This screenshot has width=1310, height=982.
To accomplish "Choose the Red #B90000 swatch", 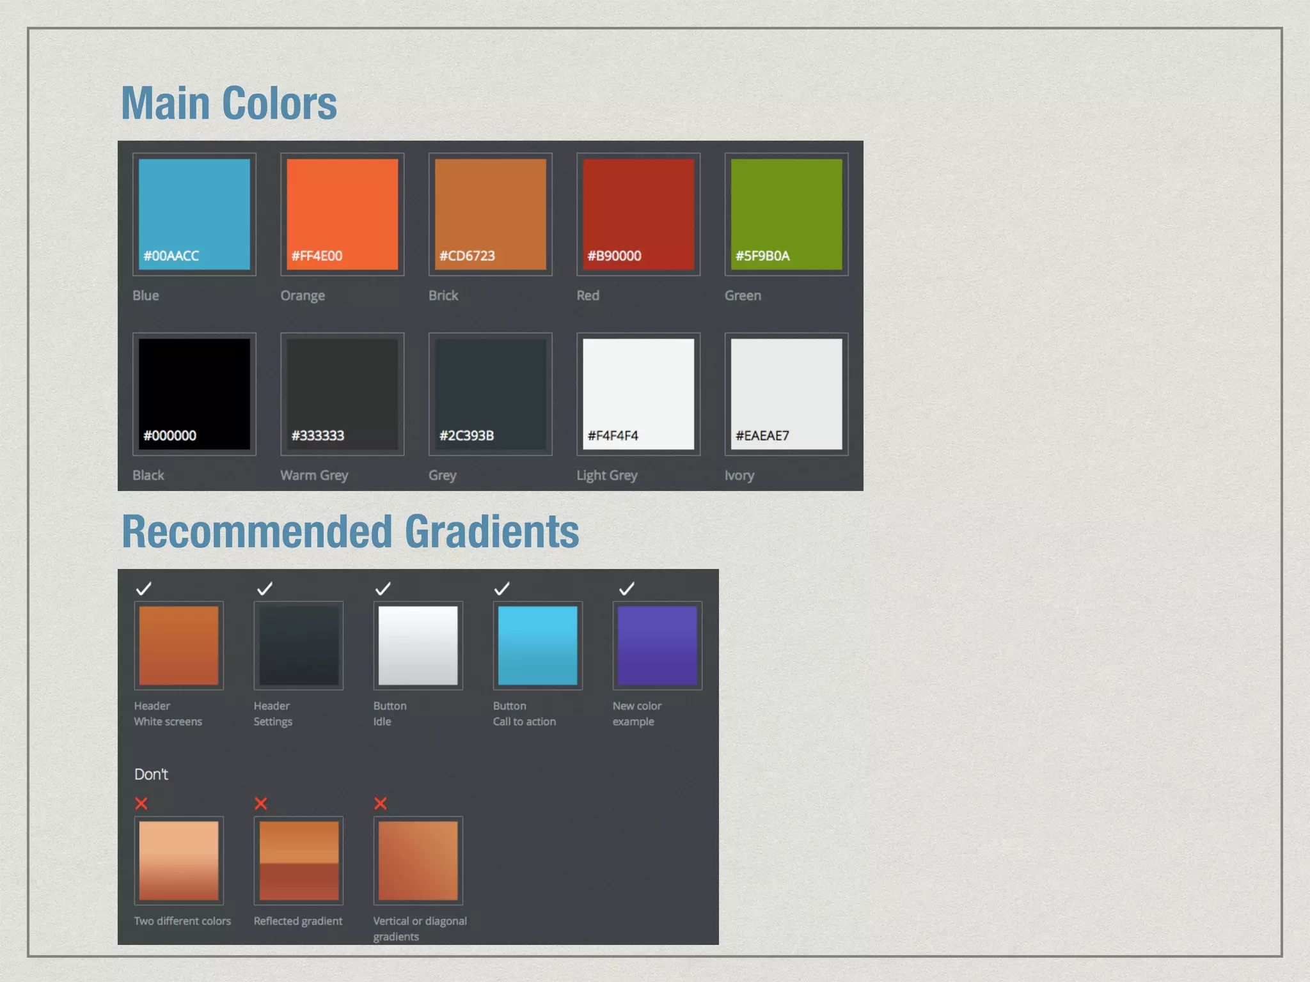I will [x=638, y=214].
